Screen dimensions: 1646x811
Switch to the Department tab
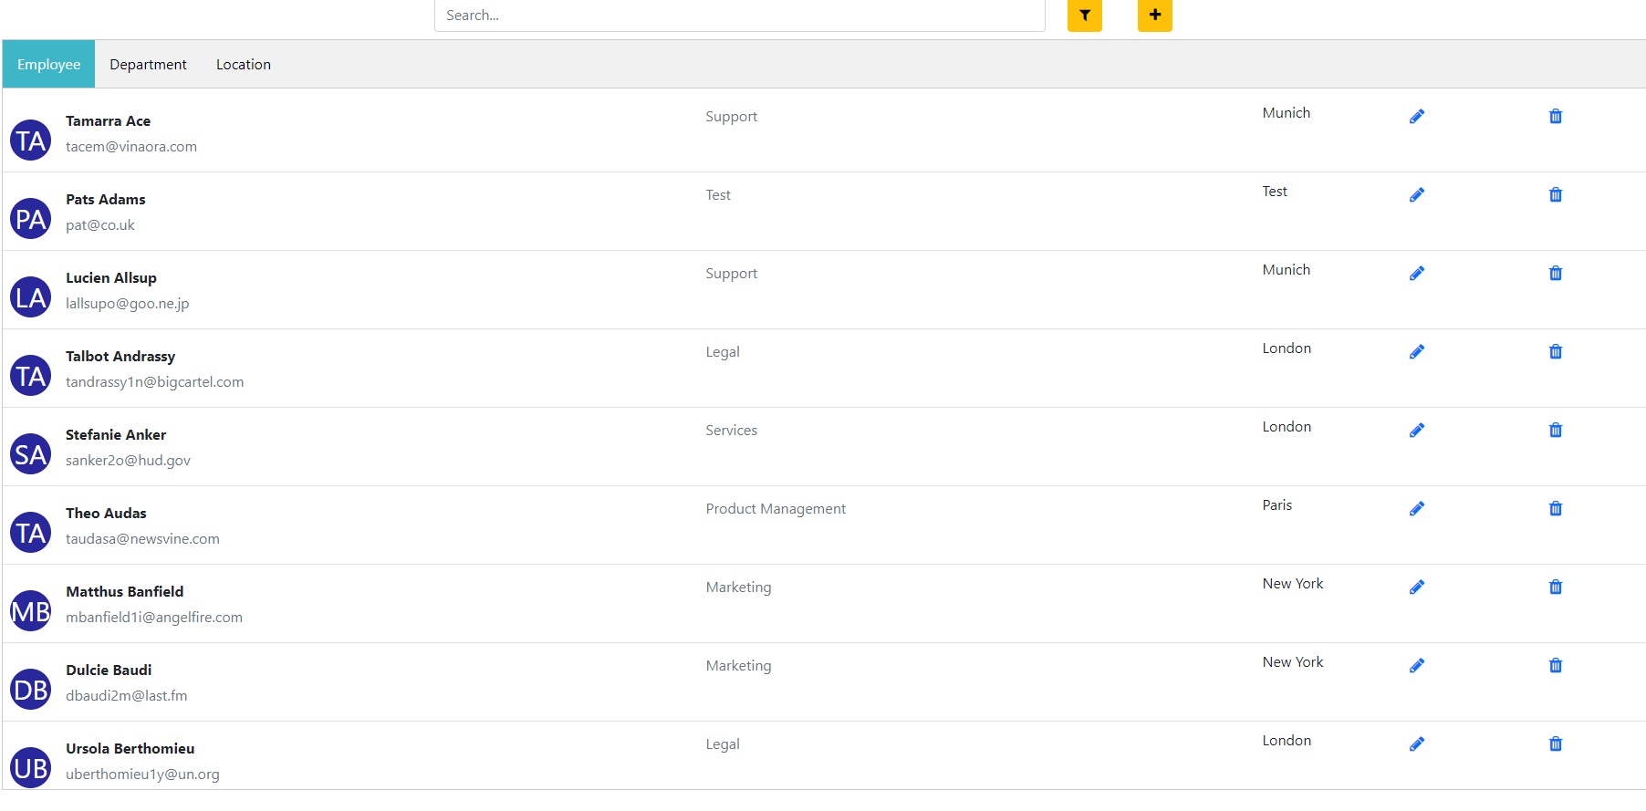pos(148,65)
